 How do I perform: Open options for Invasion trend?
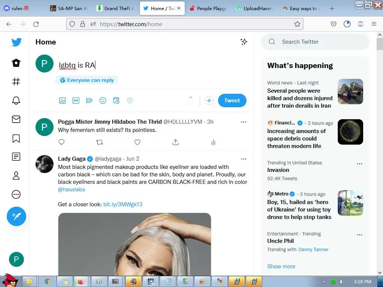click(x=359, y=164)
